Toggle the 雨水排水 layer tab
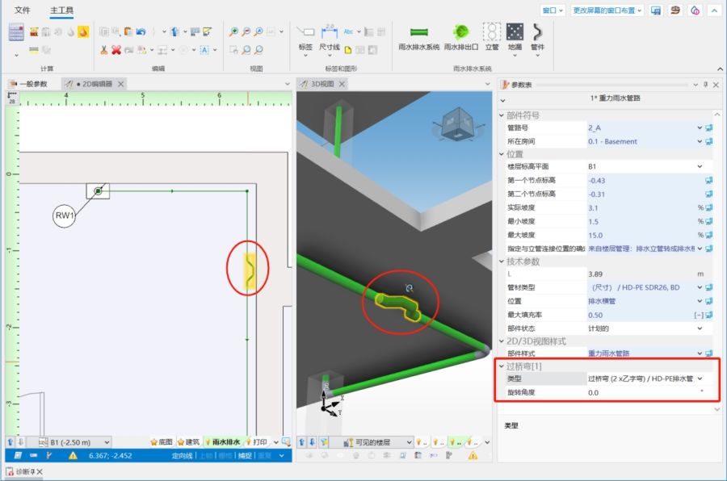 pyautogui.click(x=226, y=442)
